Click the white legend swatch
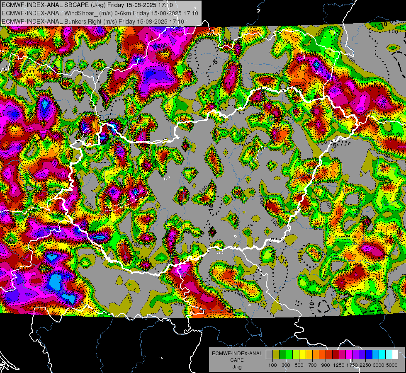 pos(395,355)
